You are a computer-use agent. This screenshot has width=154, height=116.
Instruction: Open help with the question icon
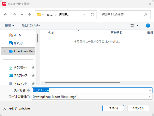click(x=148, y=26)
